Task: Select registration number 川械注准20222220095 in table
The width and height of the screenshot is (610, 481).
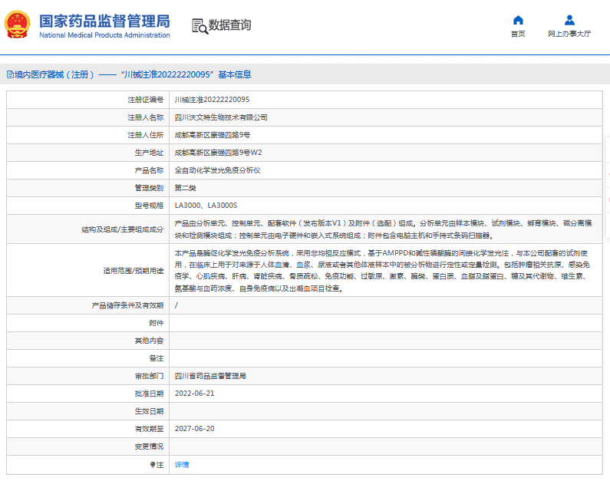Action: pos(212,100)
